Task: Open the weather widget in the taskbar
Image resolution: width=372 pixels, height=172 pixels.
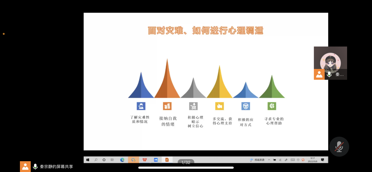Action: pos(257,160)
